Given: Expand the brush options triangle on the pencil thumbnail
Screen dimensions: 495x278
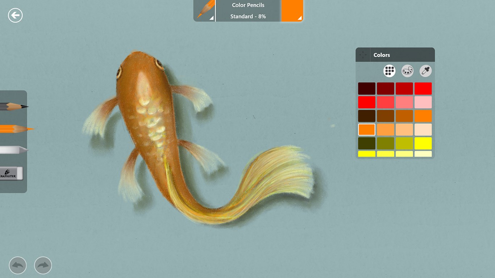Looking at the screenshot, I should click(x=212, y=17).
